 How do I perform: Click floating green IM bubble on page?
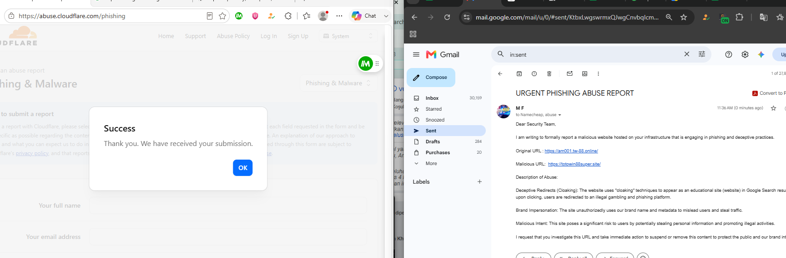point(366,64)
